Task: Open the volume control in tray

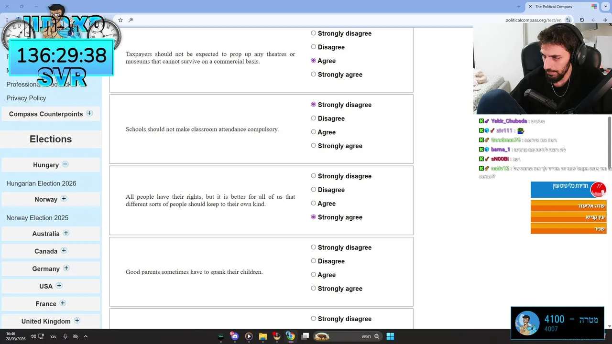Action: (x=33, y=336)
